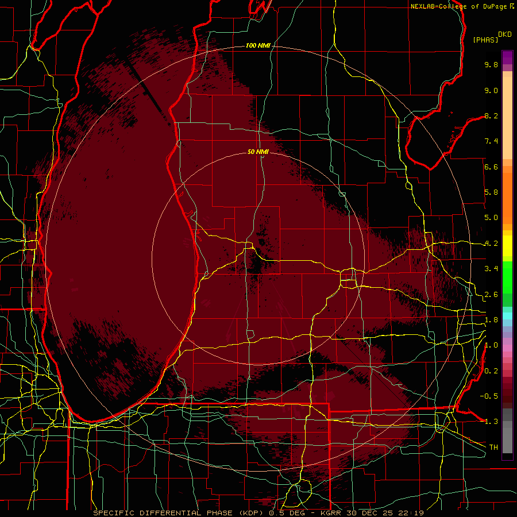Select the -0.5 scale value
The image size is (517, 517).
tap(489, 396)
